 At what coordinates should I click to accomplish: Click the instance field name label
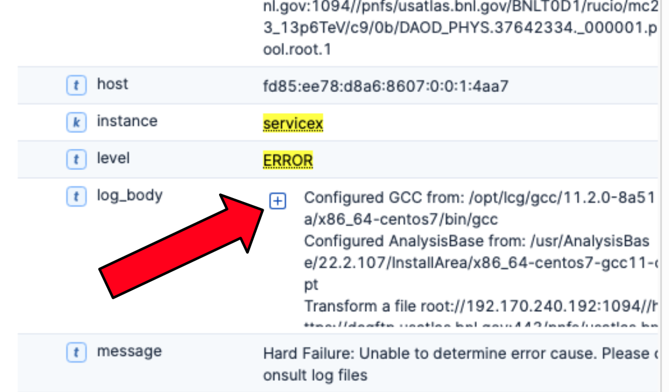pos(127,121)
